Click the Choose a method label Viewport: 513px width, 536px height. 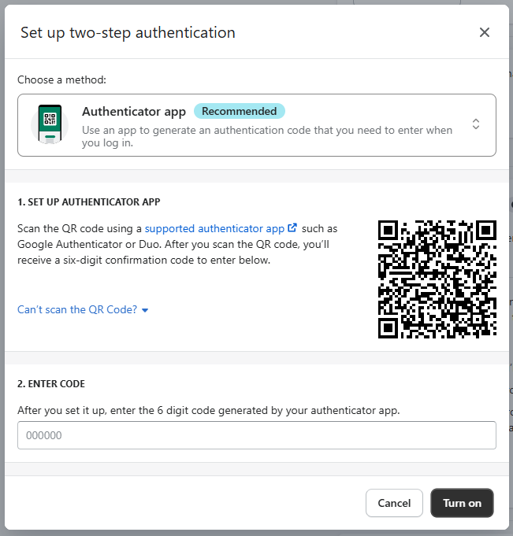61,79
